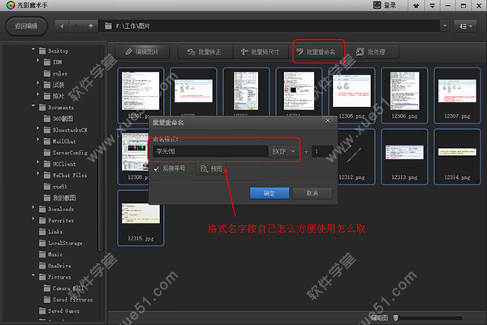487x325 pixels.
Task: Open the 批处理 tool
Action: pos(371,52)
